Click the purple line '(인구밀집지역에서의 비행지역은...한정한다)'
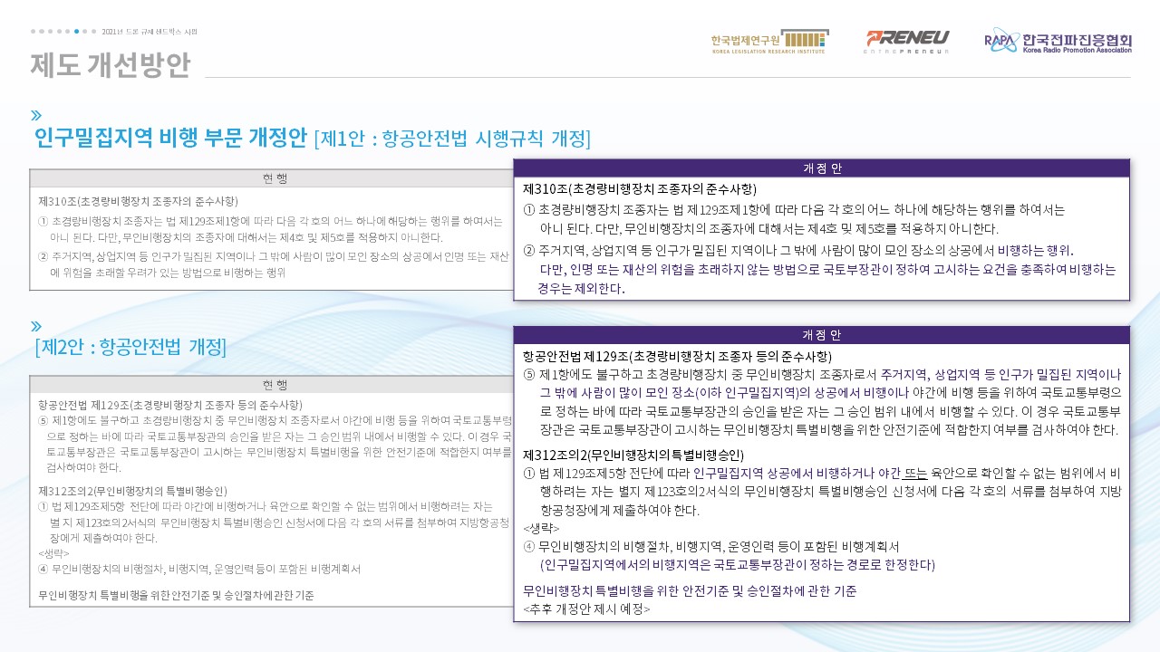Image resolution: width=1160 pixels, height=652 pixels. click(x=737, y=564)
